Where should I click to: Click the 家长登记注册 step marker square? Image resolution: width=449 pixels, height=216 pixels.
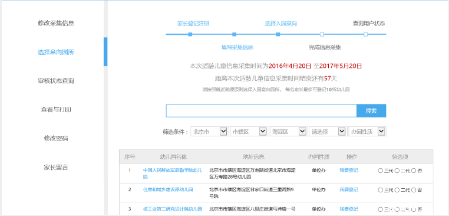pos(190,34)
